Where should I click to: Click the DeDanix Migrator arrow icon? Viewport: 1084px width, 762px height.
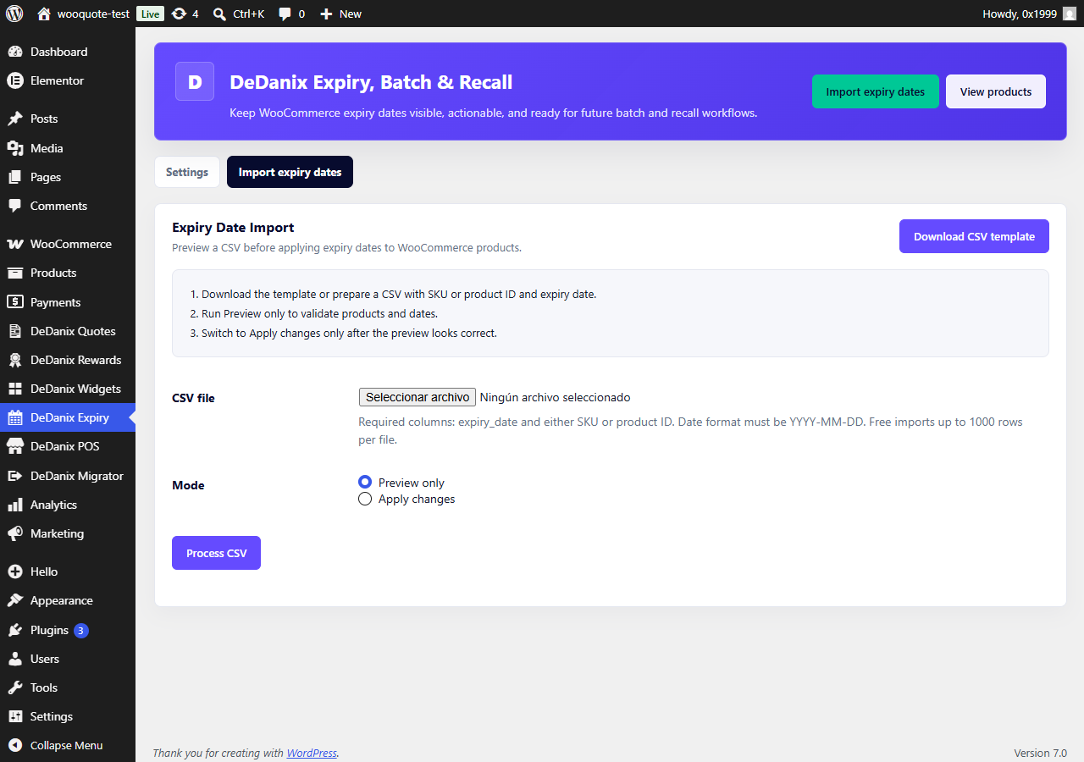coord(15,476)
